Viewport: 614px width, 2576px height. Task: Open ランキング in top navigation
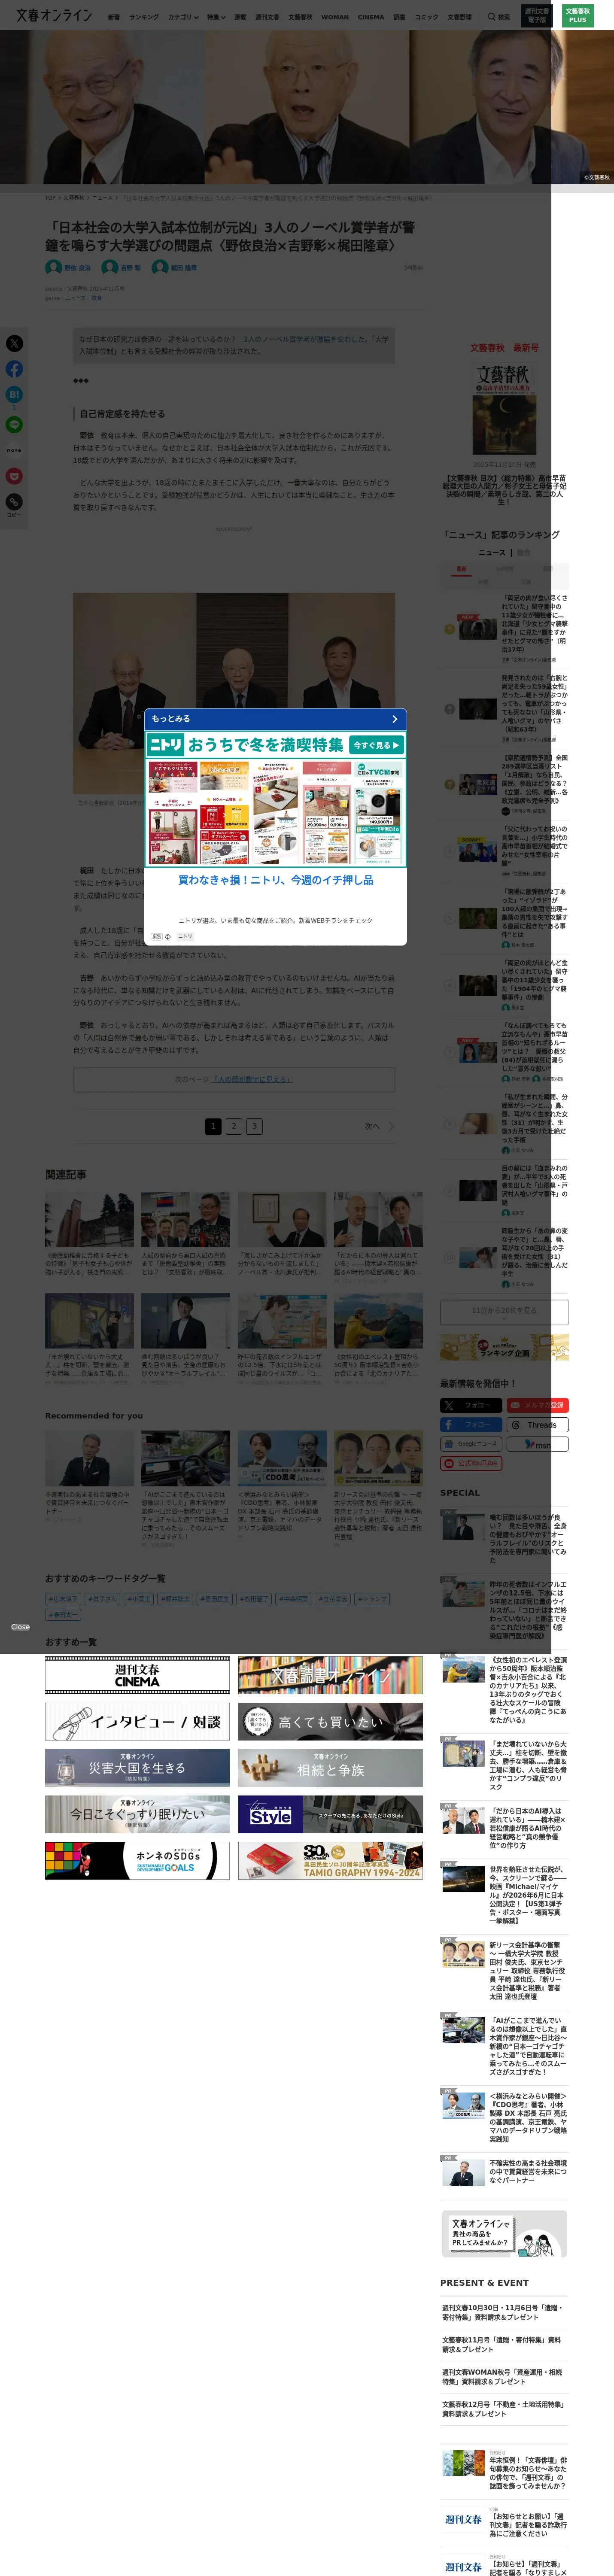click(x=144, y=17)
